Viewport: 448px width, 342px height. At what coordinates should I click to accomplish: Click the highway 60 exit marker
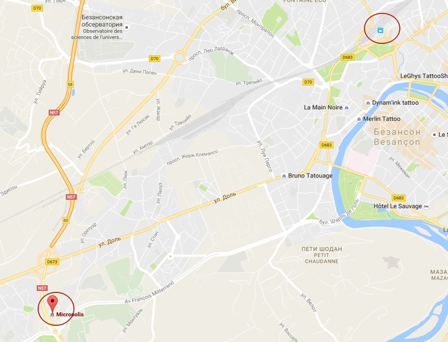point(66,220)
